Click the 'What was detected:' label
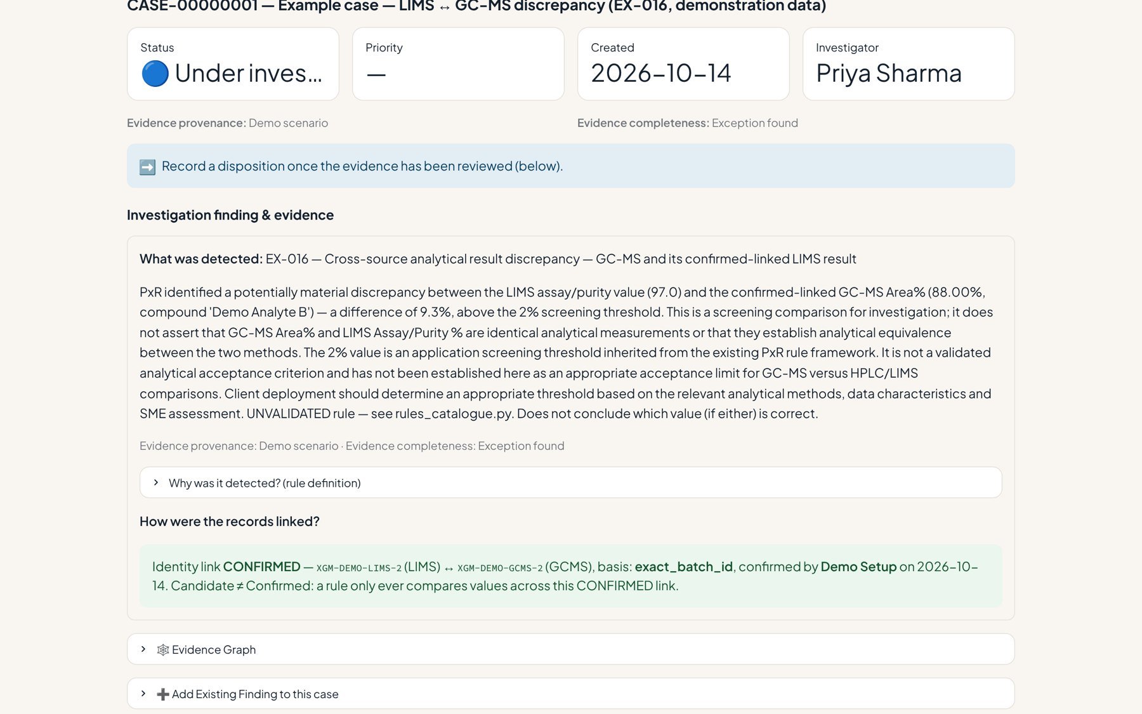 click(x=201, y=259)
